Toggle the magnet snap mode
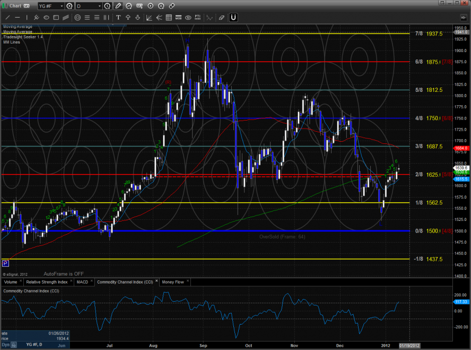Screen dimensions: 471x350 pos(233,18)
